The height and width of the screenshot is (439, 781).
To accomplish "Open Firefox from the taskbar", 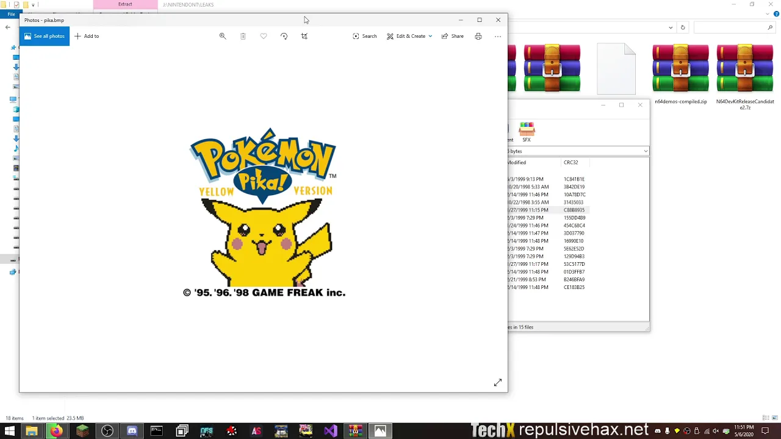I will [x=56, y=431].
